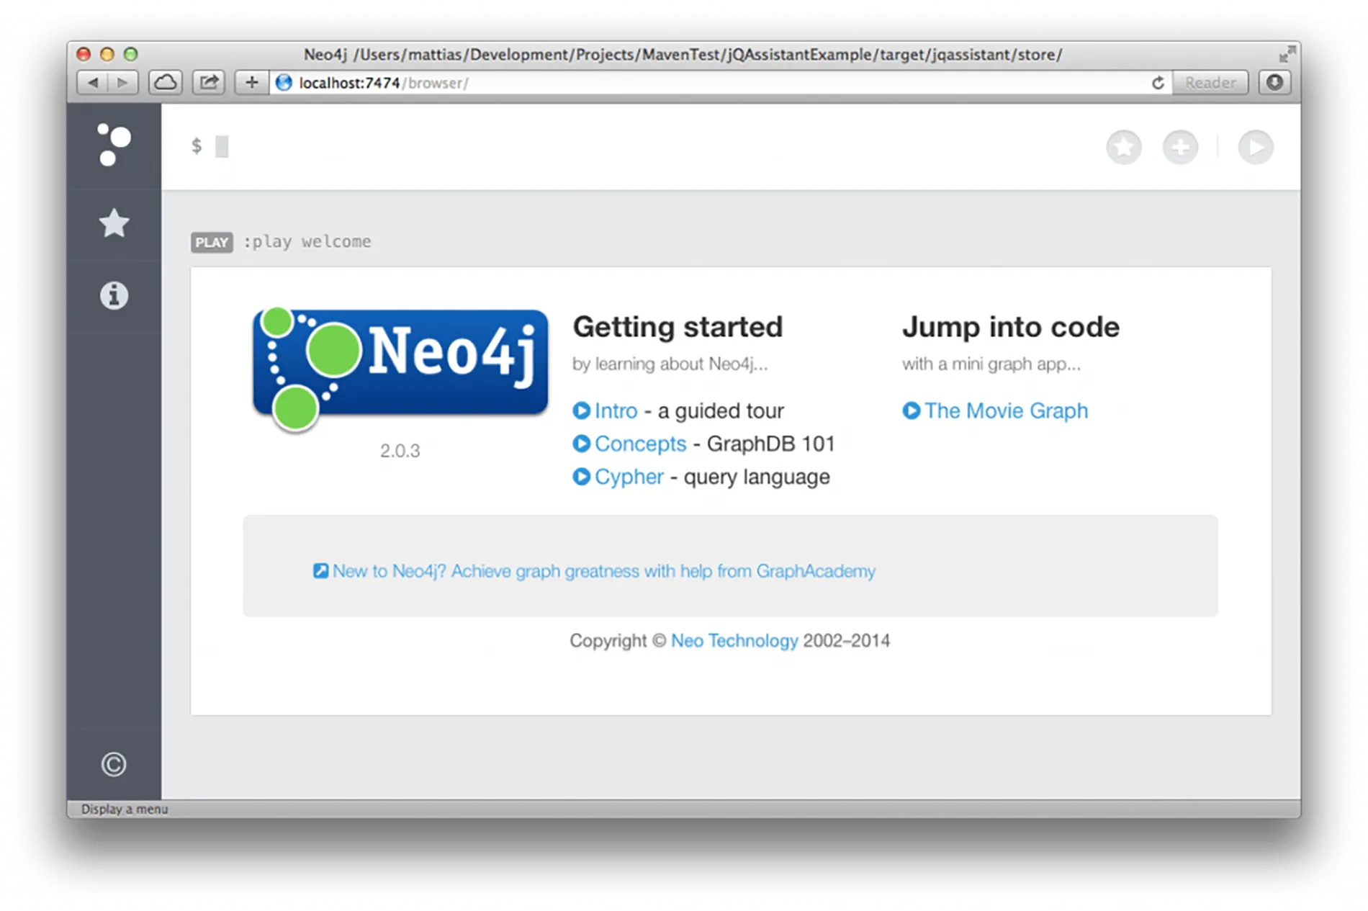This screenshot has height=911, width=1368.
Task: Launch The Movie Graph mini app
Action: 1006,410
